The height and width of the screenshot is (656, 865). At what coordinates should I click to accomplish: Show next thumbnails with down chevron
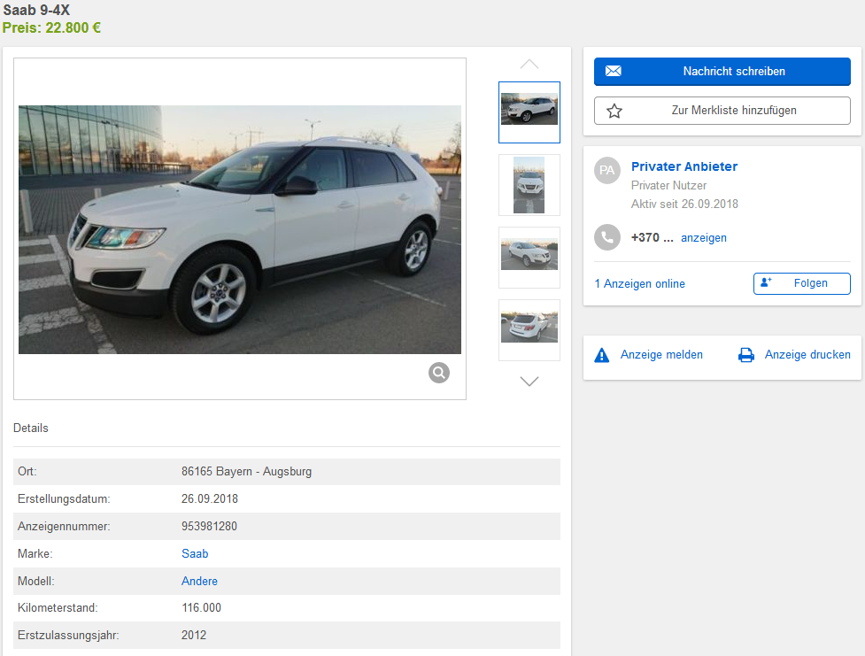(x=529, y=382)
